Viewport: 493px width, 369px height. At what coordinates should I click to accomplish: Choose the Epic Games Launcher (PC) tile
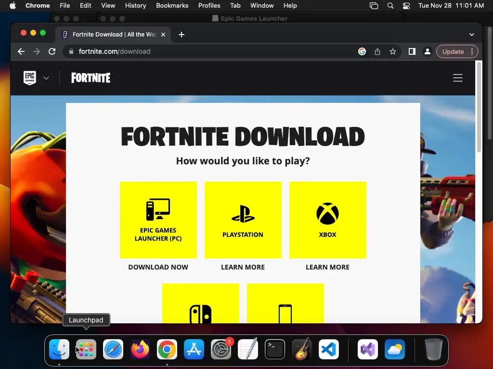point(158,220)
